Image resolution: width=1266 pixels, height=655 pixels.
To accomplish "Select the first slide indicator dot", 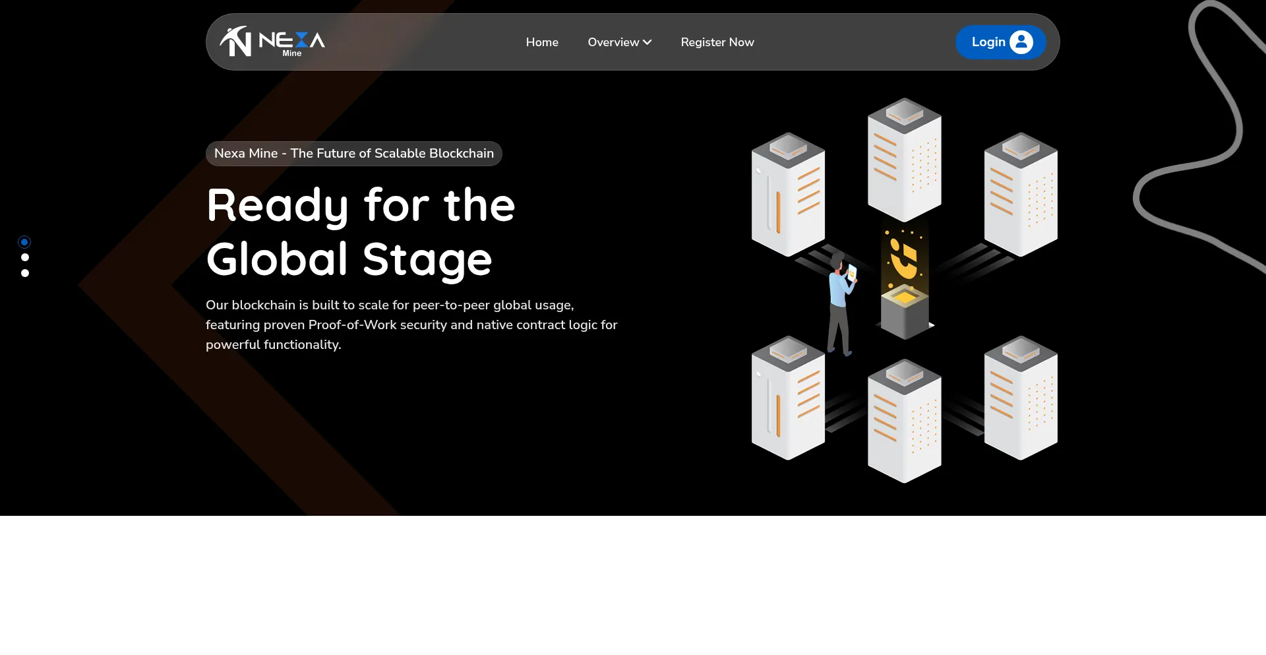I will [x=24, y=242].
